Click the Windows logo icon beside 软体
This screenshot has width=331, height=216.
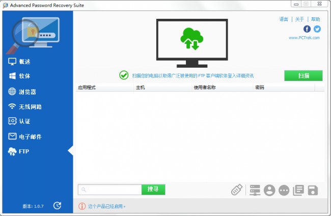tap(12, 76)
